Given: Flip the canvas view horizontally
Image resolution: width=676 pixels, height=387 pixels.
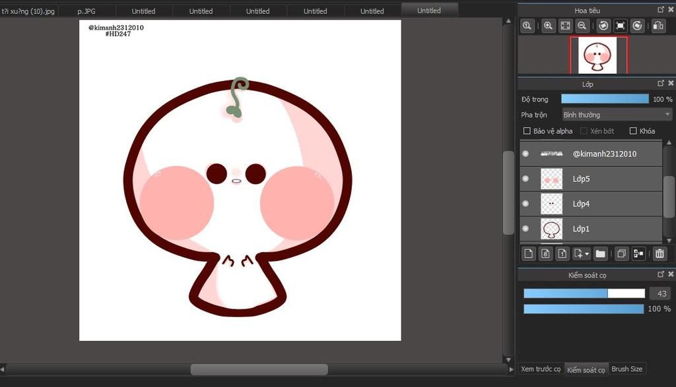Looking at the screenshot, I should 658,26.
